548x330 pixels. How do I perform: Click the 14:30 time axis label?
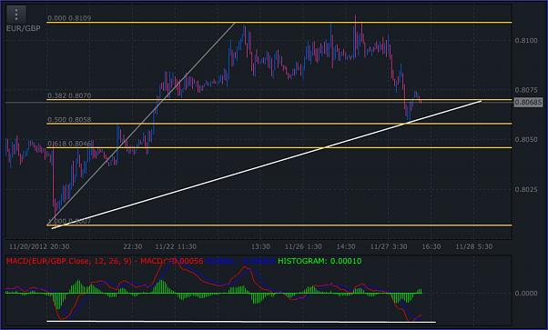pyautogui.click(x=346, y=246)
